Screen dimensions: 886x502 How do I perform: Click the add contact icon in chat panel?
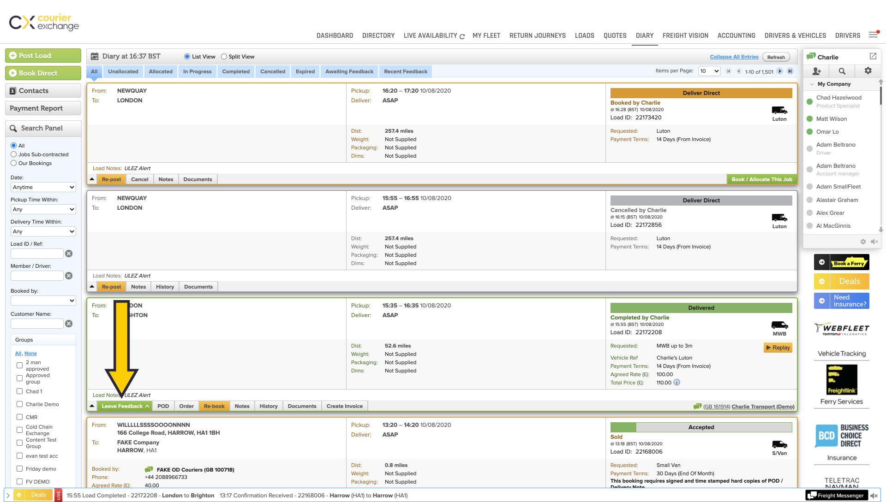click(816, 71)
